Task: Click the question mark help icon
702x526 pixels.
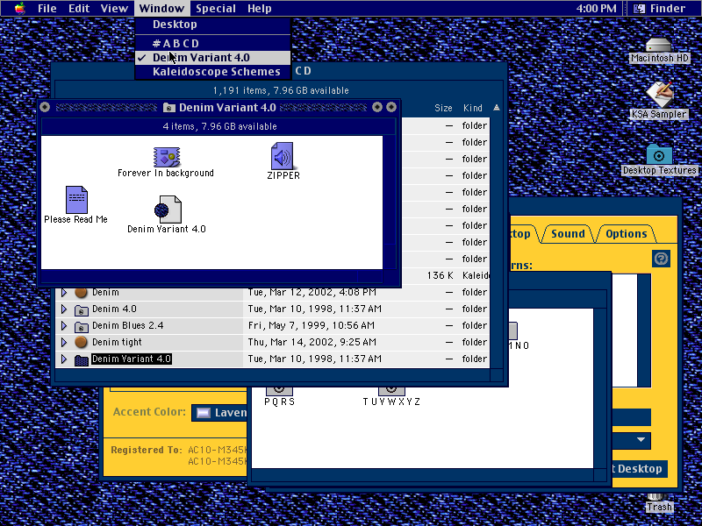Action: click(x=662, y=259)
